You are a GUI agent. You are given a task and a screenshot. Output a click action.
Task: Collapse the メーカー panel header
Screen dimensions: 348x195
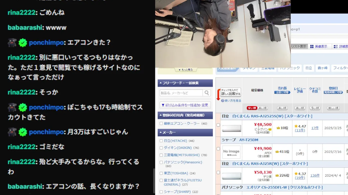click(x=185, y=132)
